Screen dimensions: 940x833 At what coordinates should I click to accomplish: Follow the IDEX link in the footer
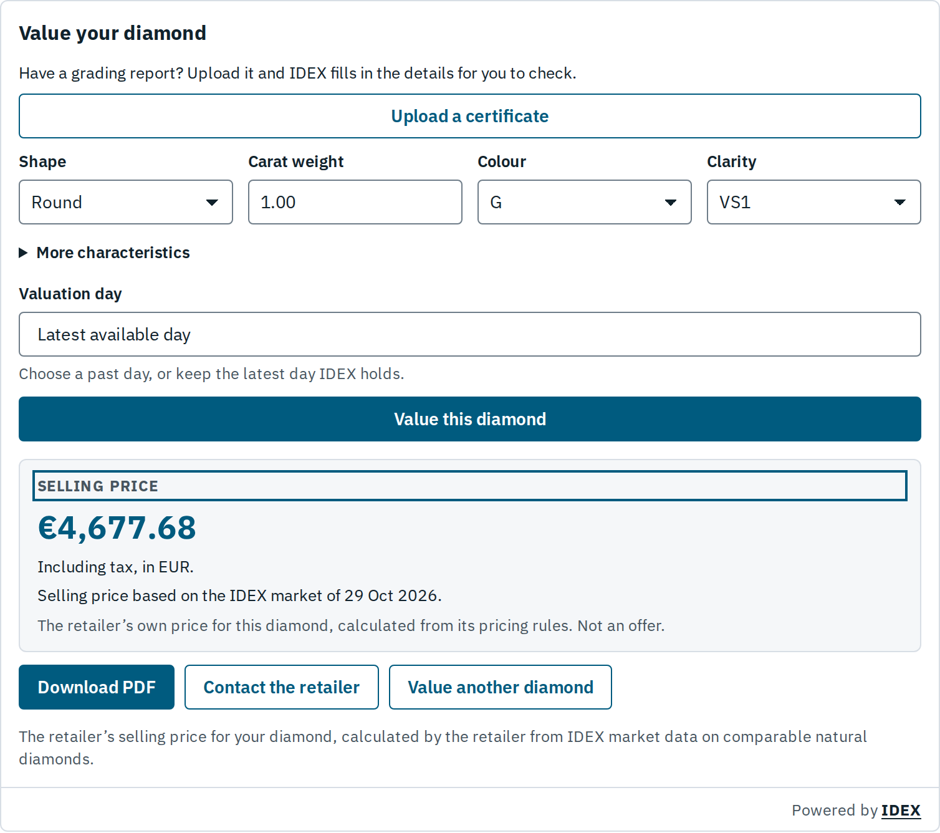click(901, 810)
